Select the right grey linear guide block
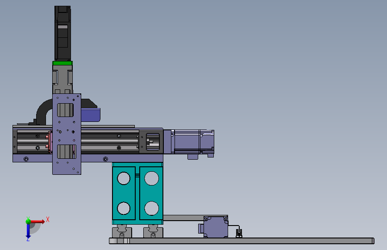 pos(153,232)
